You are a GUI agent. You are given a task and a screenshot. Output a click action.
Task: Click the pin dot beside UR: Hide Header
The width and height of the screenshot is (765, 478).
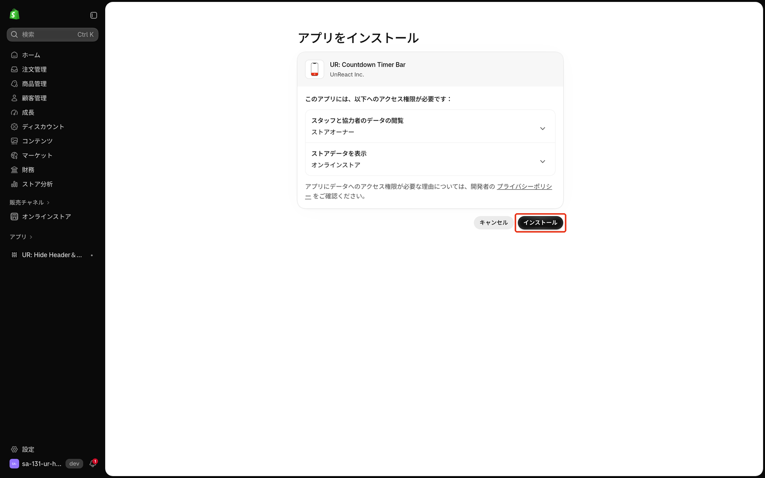[x=92, y=255]
